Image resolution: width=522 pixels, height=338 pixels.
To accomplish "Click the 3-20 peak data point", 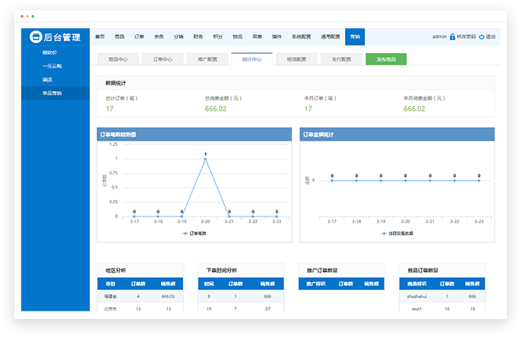I will pyautogui.click(x=205, y=159).
